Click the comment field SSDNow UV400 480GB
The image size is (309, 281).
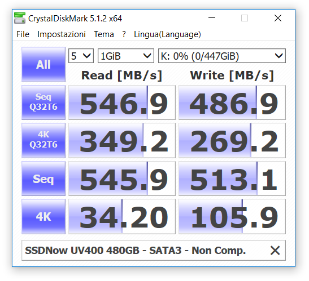tap(154, 251)
